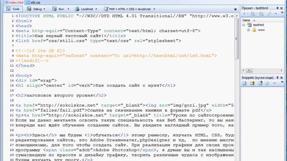Screen dimensions: 287x161
Task: Click the '<body>' tag line
Action: pyautogui.click(x=24, y=76)
